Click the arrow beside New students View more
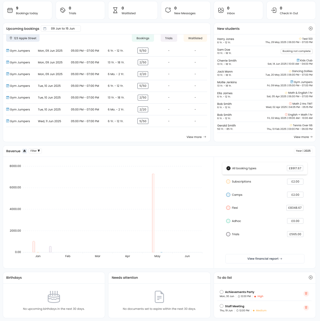The image size is (320, 321). point(311,137)
